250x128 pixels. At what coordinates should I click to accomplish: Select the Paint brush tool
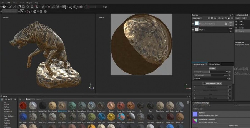click(11, 7)
